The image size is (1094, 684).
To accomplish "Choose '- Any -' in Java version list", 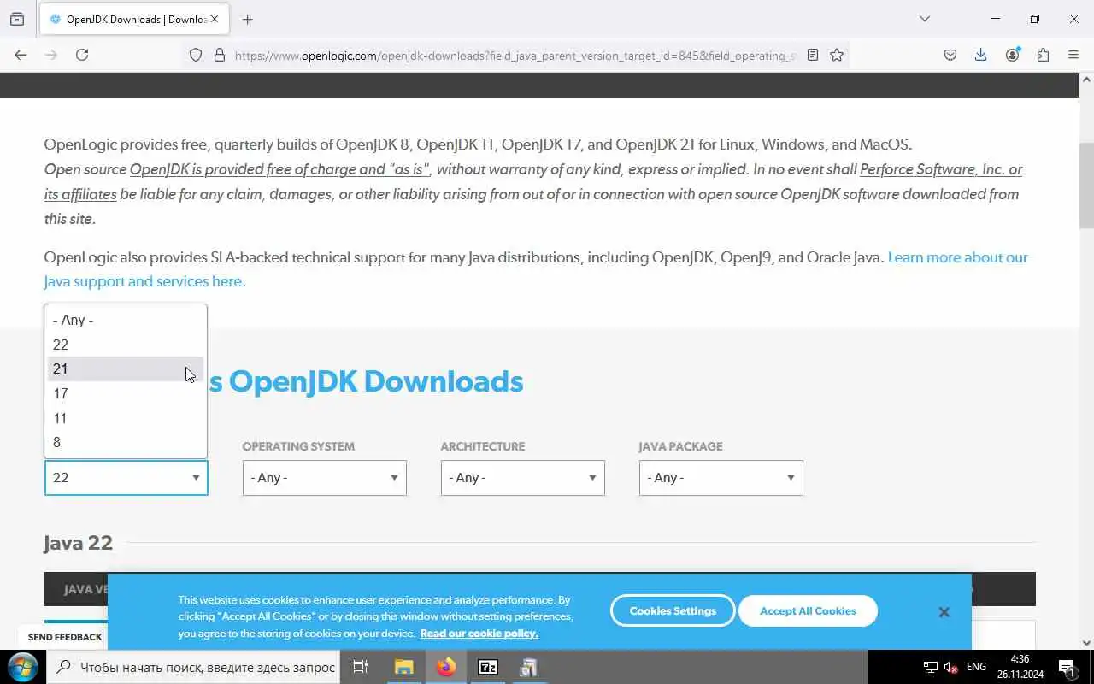I will pyautogui.click(x=126, y=320).
